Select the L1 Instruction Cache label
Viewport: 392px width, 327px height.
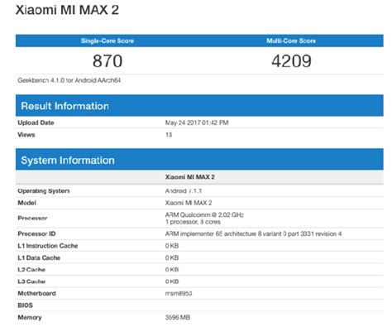tap(48, 246)
